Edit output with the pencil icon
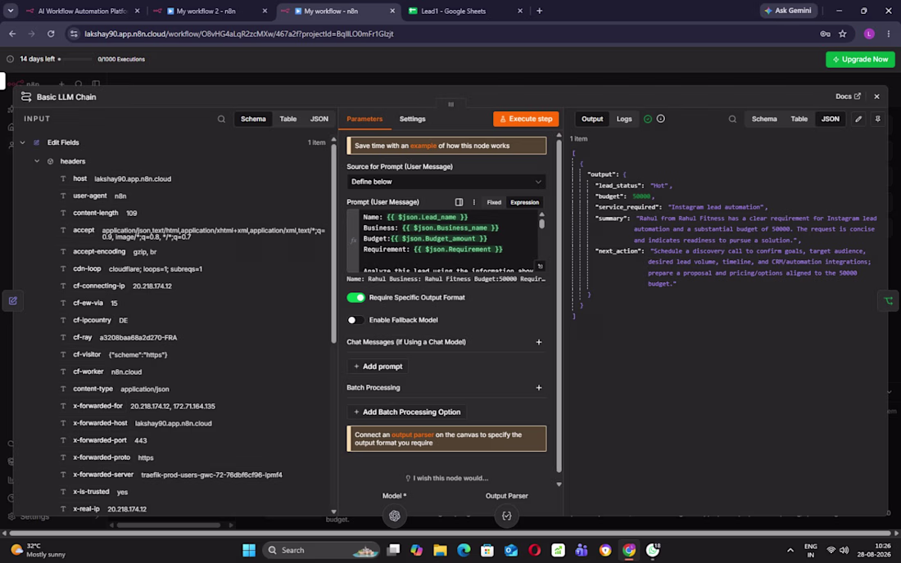The width and height of the screenshot is (901, 563). [x=858, y=119]
